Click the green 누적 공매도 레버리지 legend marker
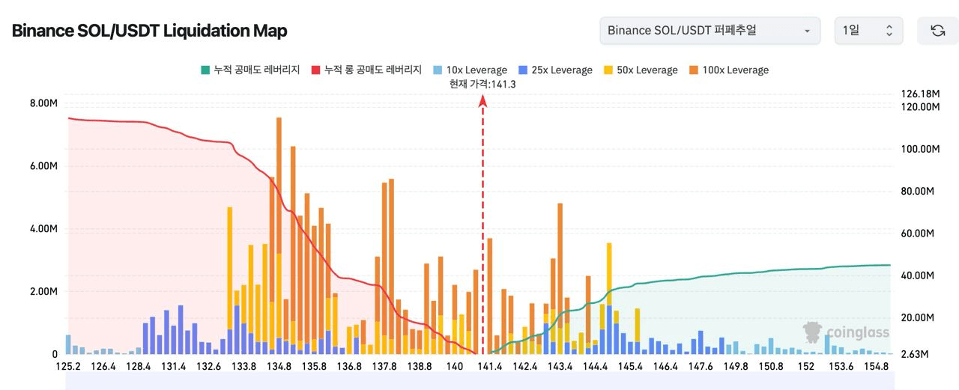The width and height of the screenshot is (959, 390). [x=205, y=70]
